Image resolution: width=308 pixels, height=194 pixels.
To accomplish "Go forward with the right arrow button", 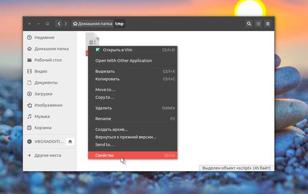I will (x=66, y=24).
